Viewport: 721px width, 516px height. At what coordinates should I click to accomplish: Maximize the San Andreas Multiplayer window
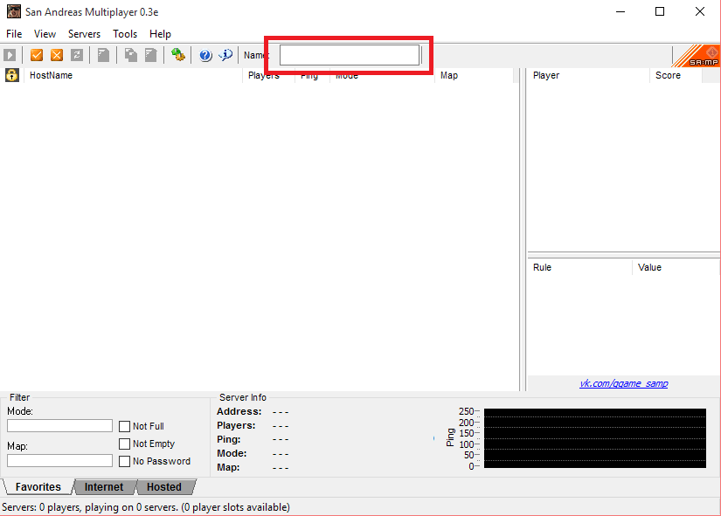point(660,11)
